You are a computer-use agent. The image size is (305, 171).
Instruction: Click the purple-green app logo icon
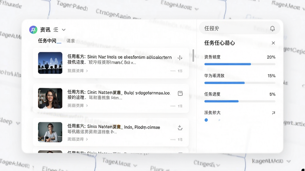(x=33, y=30)
